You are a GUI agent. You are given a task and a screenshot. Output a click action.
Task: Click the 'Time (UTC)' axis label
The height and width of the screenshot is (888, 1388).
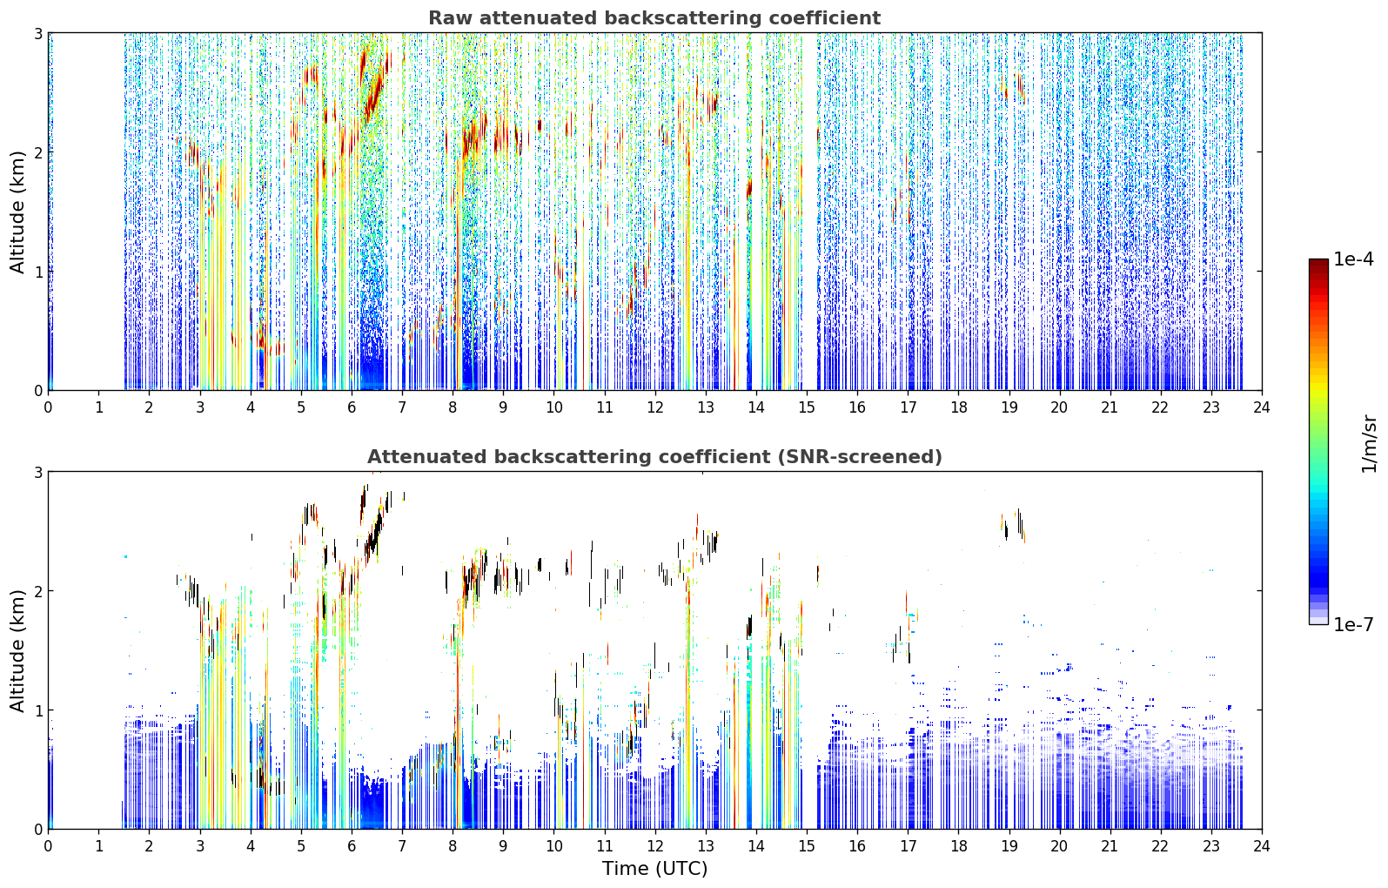click(654, 869)
